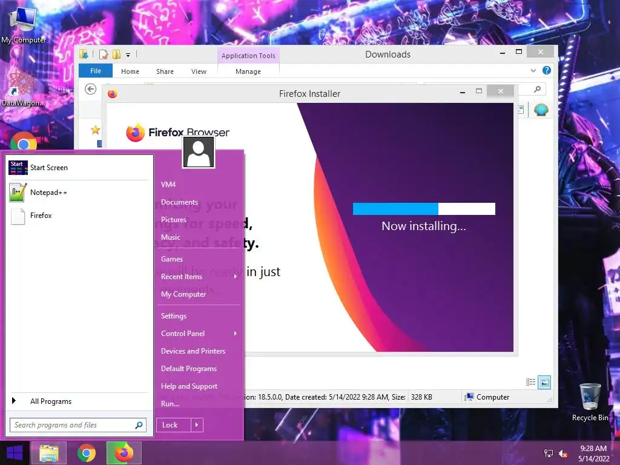Open File Explorer from the taskbar
This screenshot has height=465, width=620.
(x=49, y=453)
